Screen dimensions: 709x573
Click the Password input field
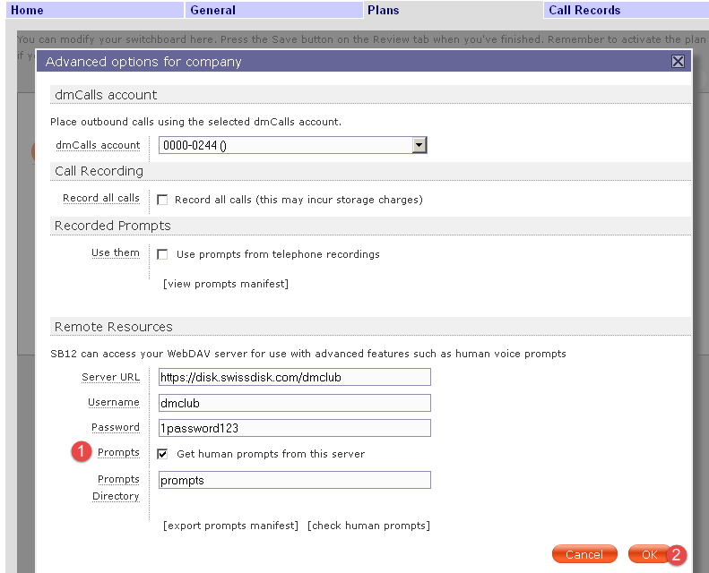[x=294, y=428]
